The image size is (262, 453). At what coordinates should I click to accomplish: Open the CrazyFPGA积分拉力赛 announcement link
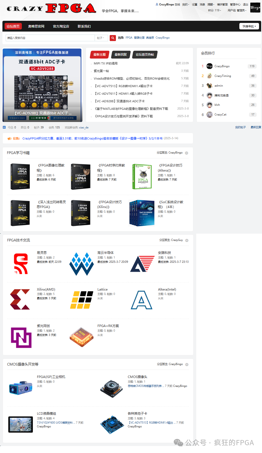point(92,138)
